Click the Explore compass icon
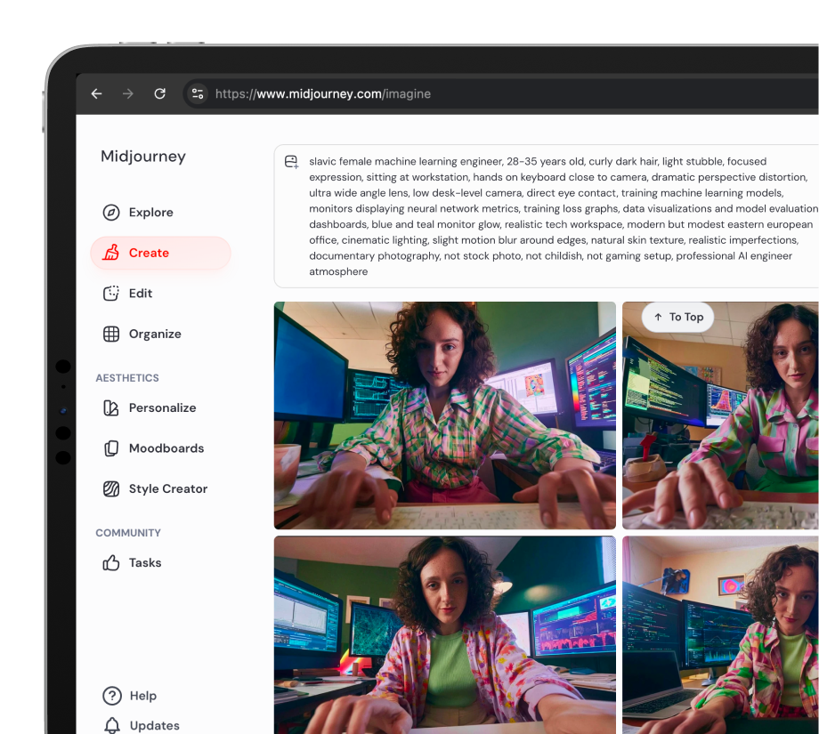 coord(110,213)
